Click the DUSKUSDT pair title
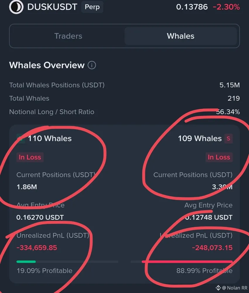The width and height of the screenshot is (249, 293). pyautogui.click(x=52, y=7)
